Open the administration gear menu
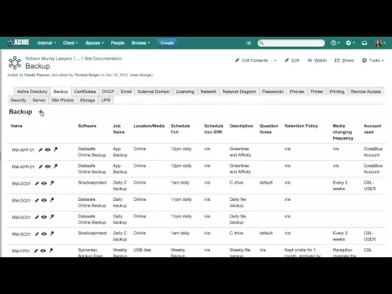392x294 pixels. 350,43
